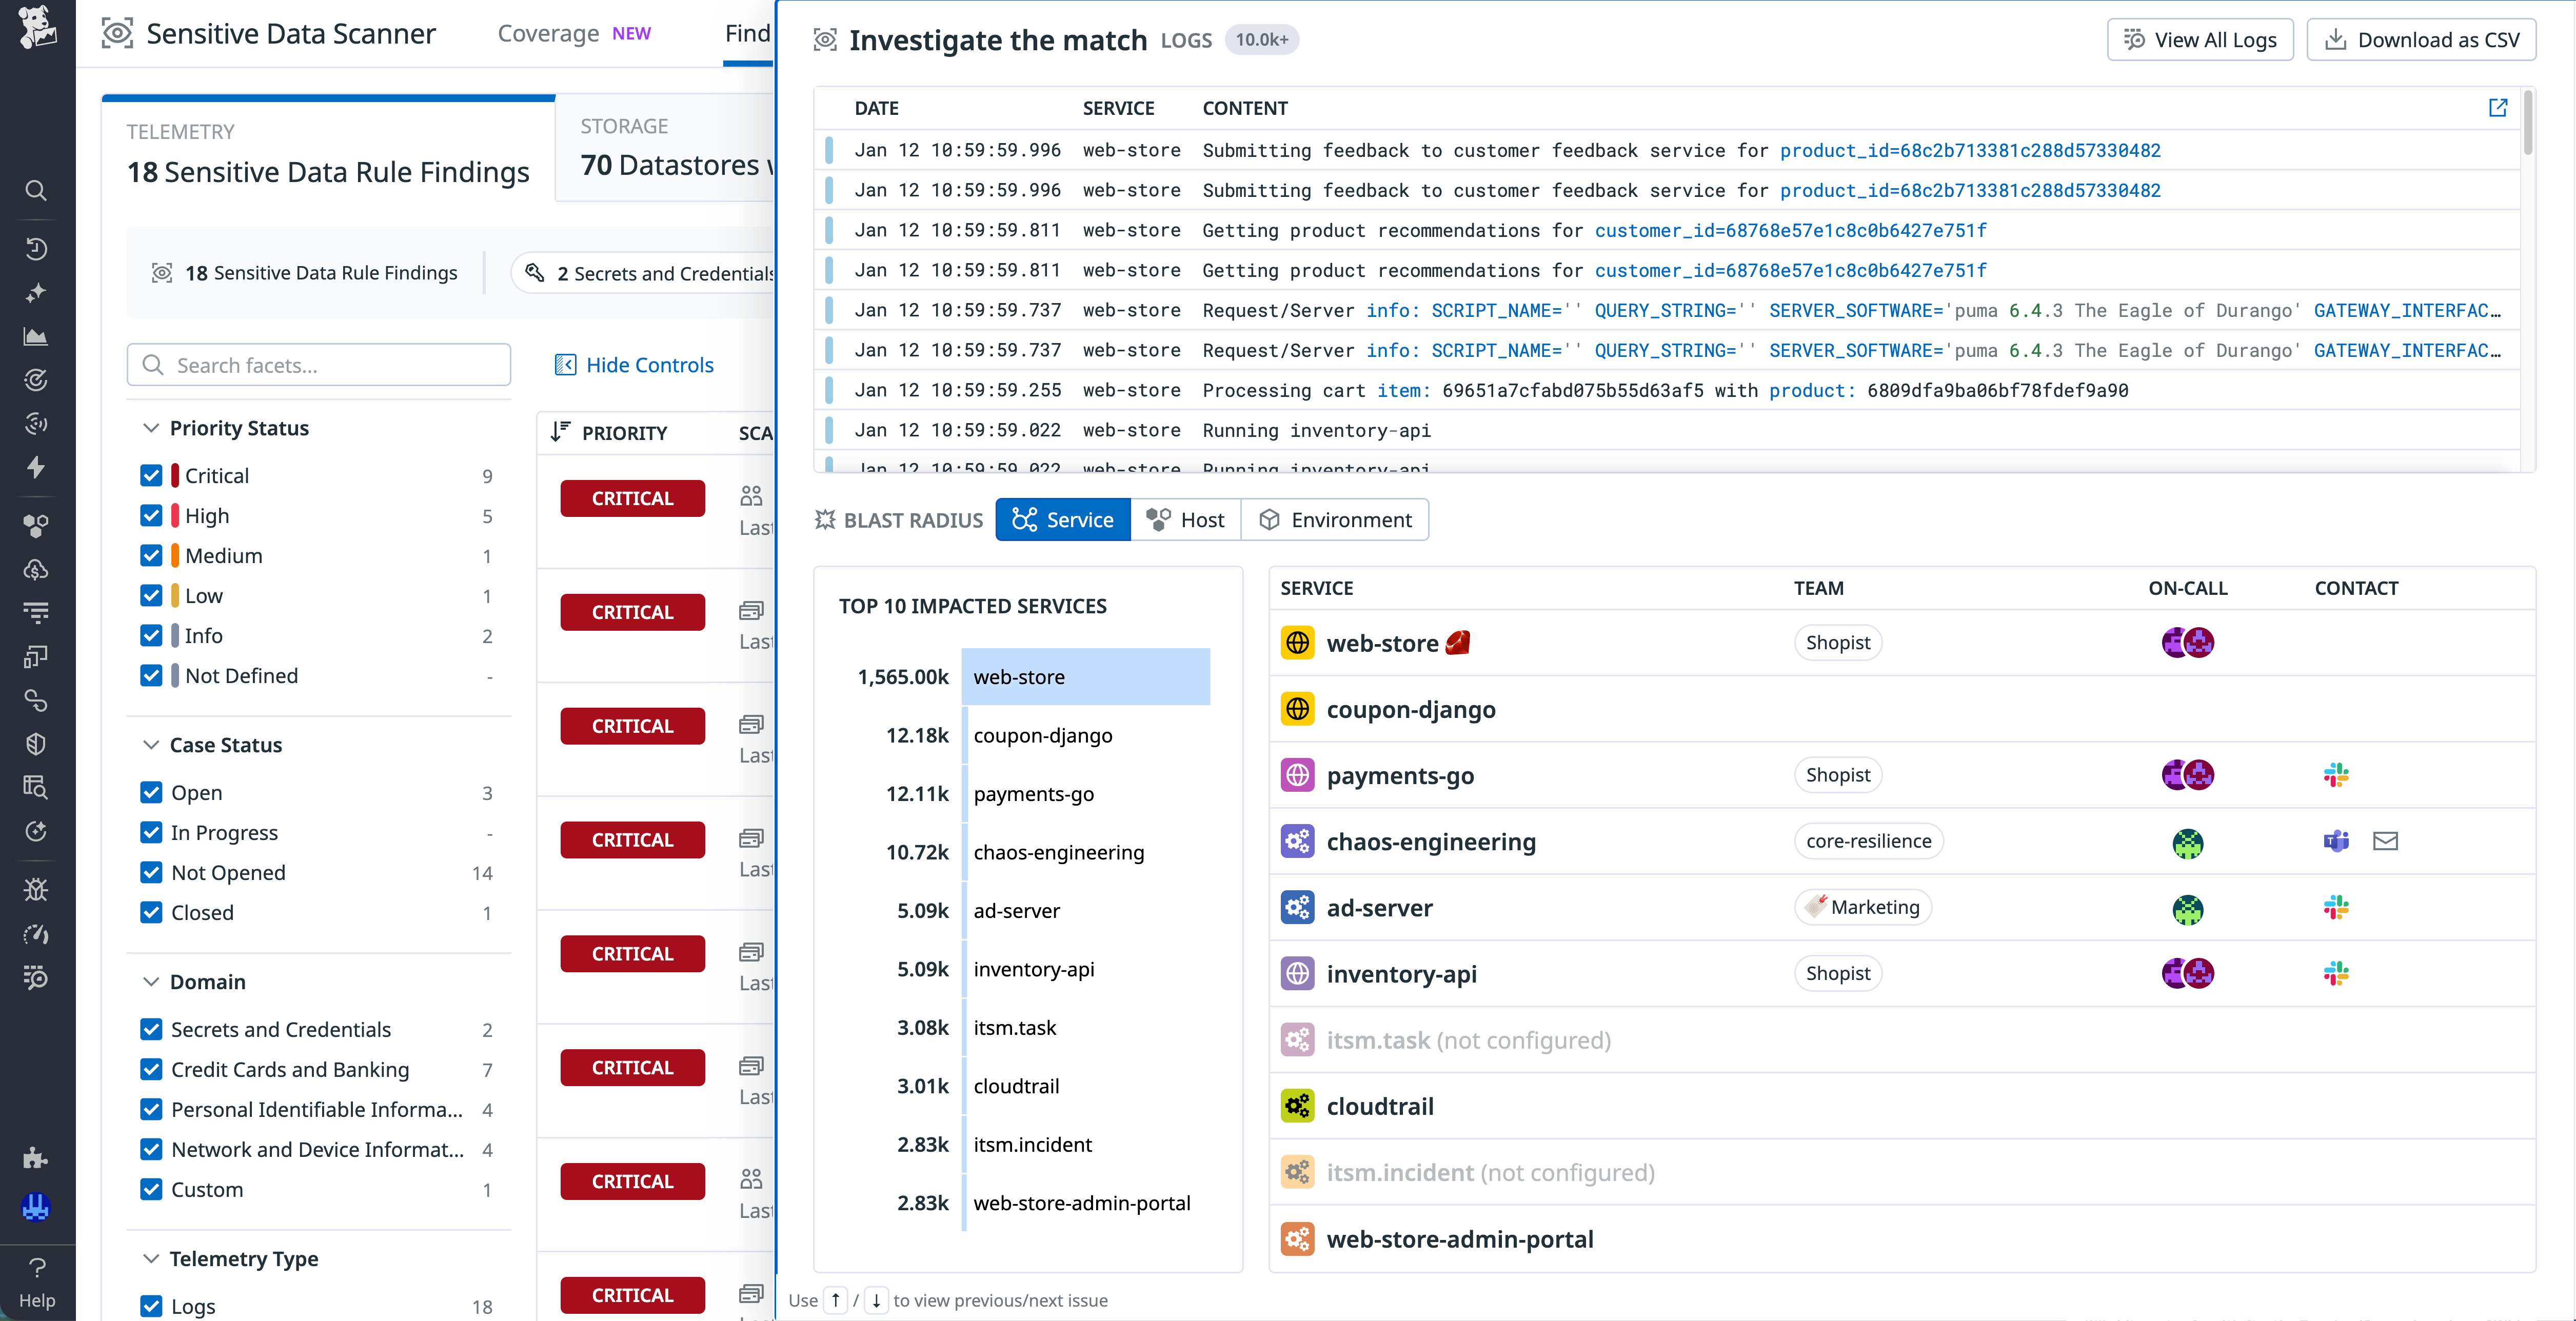
Task: Open Microsoft Teams contact for chaos-engineering
Action: [2337, 841]
